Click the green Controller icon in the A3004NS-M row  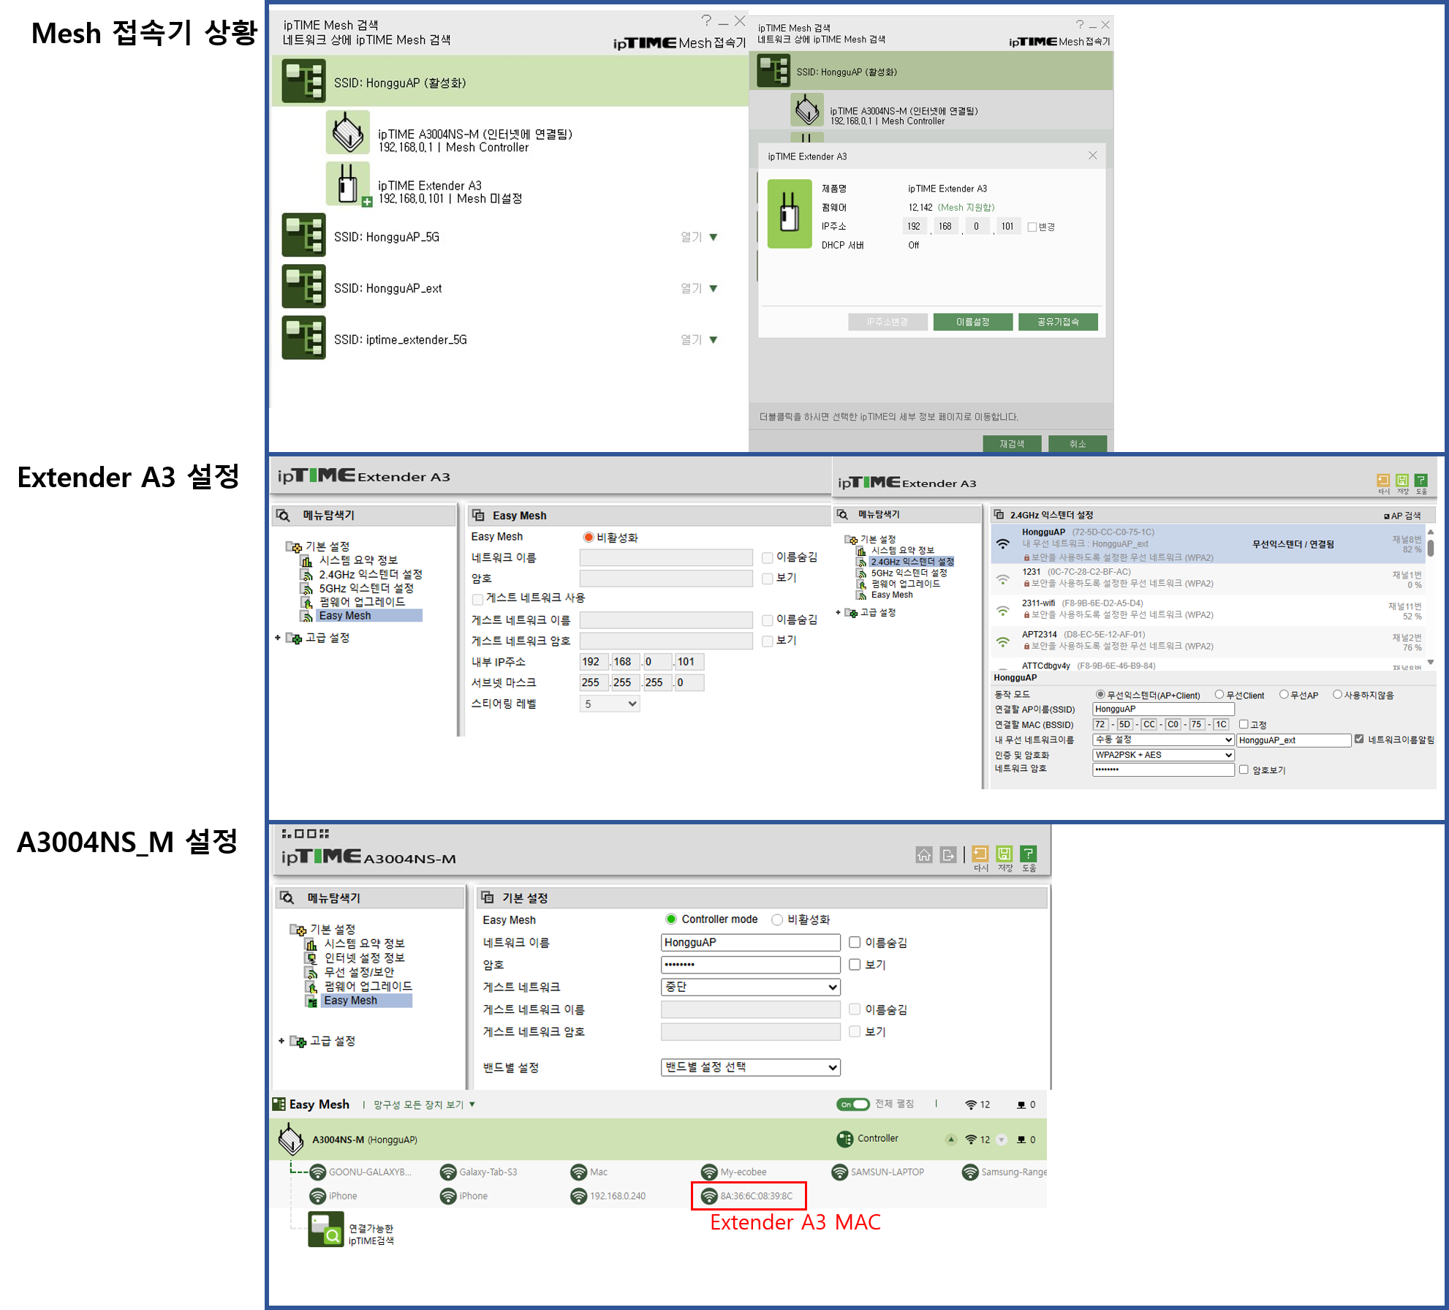pos(844,1139)
